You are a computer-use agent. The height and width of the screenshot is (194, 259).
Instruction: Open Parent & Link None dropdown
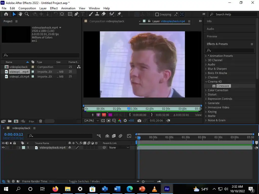(119, 148)
